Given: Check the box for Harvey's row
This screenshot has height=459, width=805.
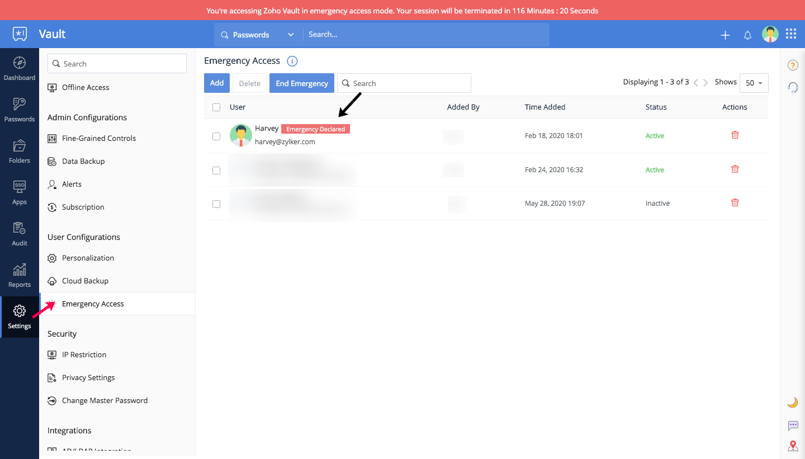Looking at the screenshot, I should click(216, 136).
